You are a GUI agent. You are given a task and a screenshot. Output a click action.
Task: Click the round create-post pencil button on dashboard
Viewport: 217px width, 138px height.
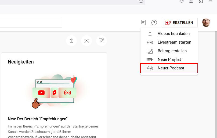point(102,41)
